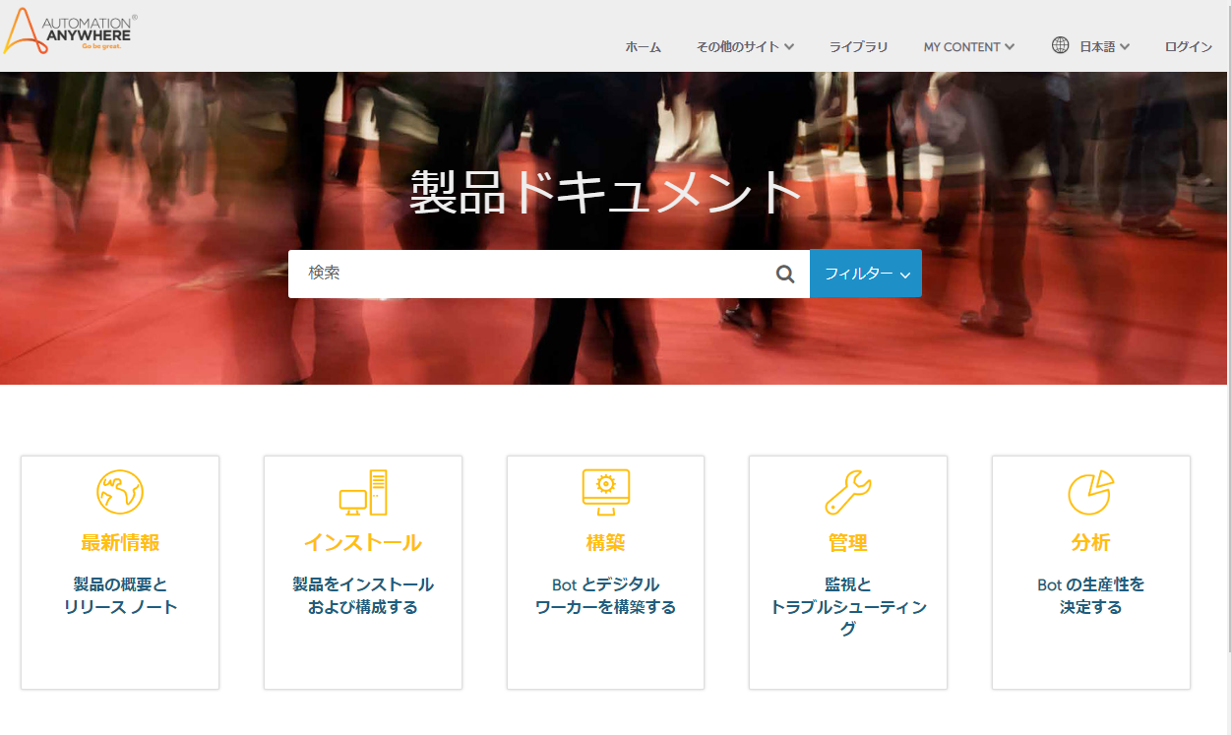Click the pie chart icon above 分析
1231x735 pixels.
(1090, 491)
